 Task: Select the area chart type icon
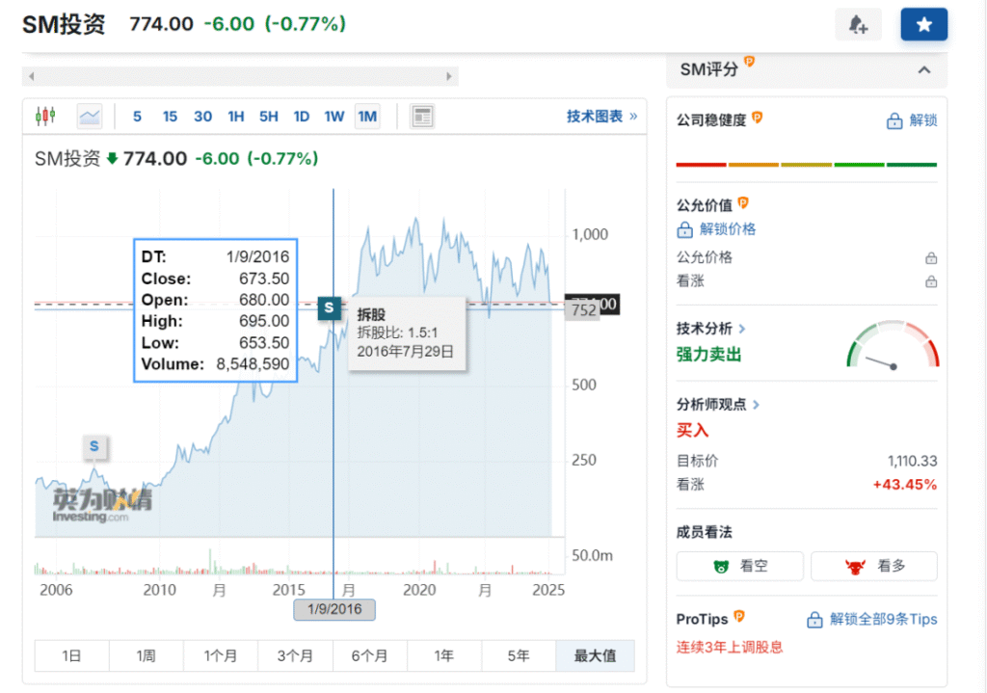click(x=90, y=117)
